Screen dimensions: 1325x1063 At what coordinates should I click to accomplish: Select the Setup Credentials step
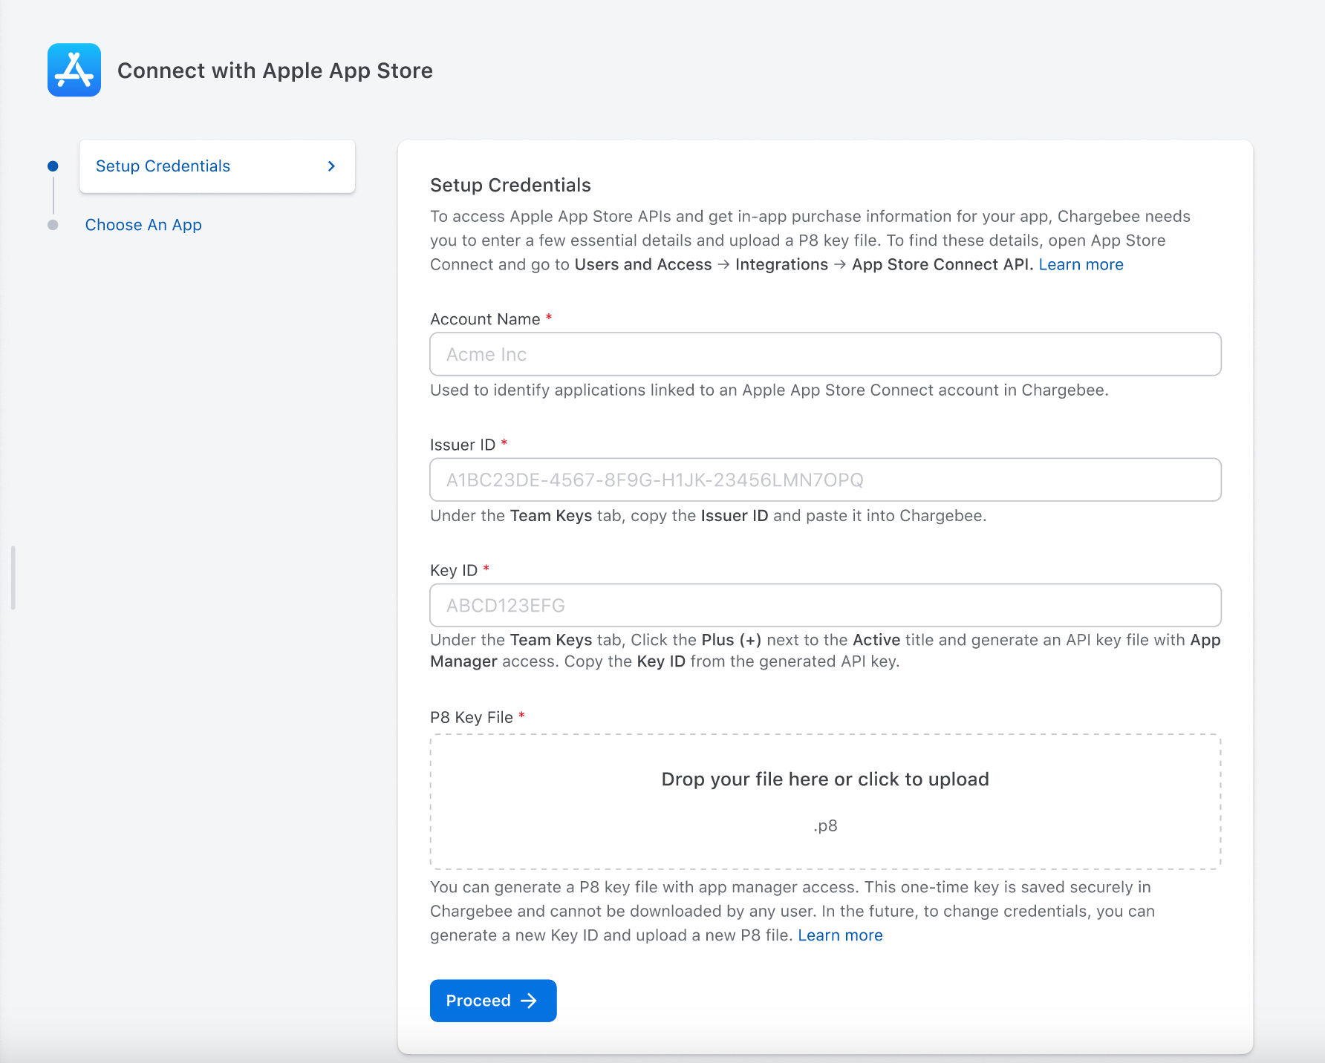pyautogui.click(x=163, y=166)
